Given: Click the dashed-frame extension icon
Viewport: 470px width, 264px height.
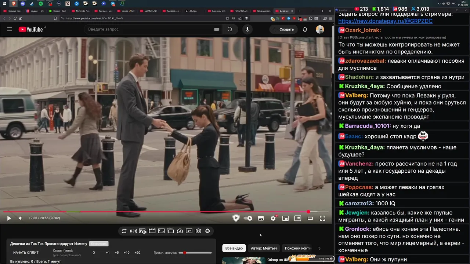Looking at the screenshot, I should 170,231.
